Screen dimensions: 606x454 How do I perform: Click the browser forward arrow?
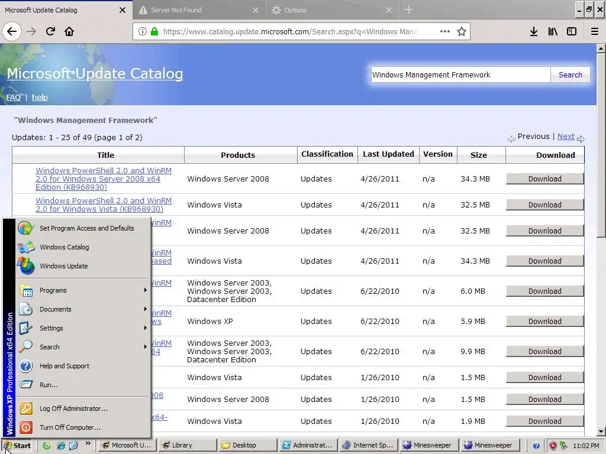[x=31, y=31]
